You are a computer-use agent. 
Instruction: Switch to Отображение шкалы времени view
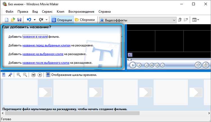pyautogui.click(x=71, y=75)
